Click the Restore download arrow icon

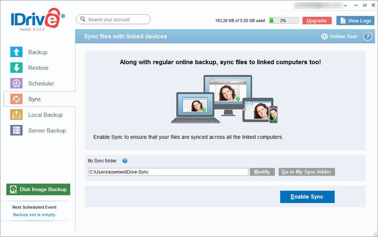point(17,68)
